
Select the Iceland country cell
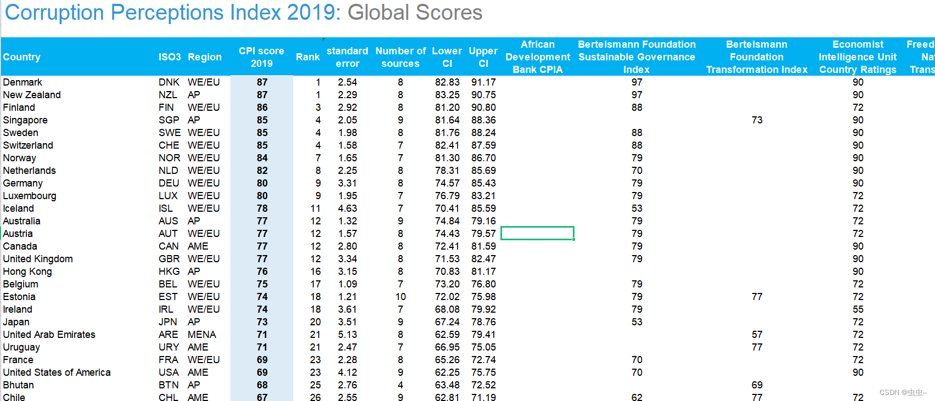point(19,208)
